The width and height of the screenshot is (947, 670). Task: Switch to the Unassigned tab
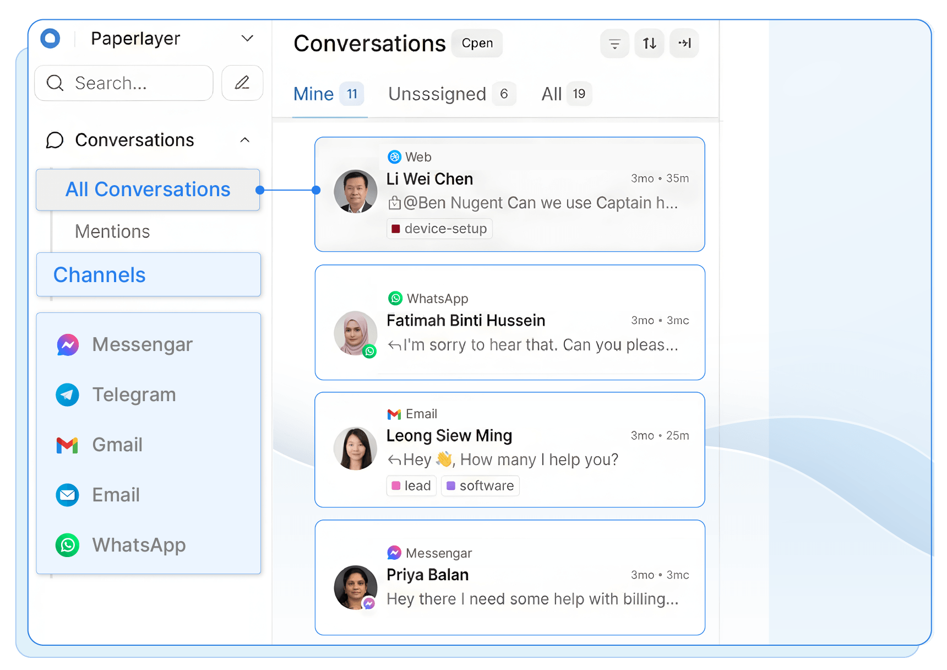pyautogui.click(x=437, y=94)
